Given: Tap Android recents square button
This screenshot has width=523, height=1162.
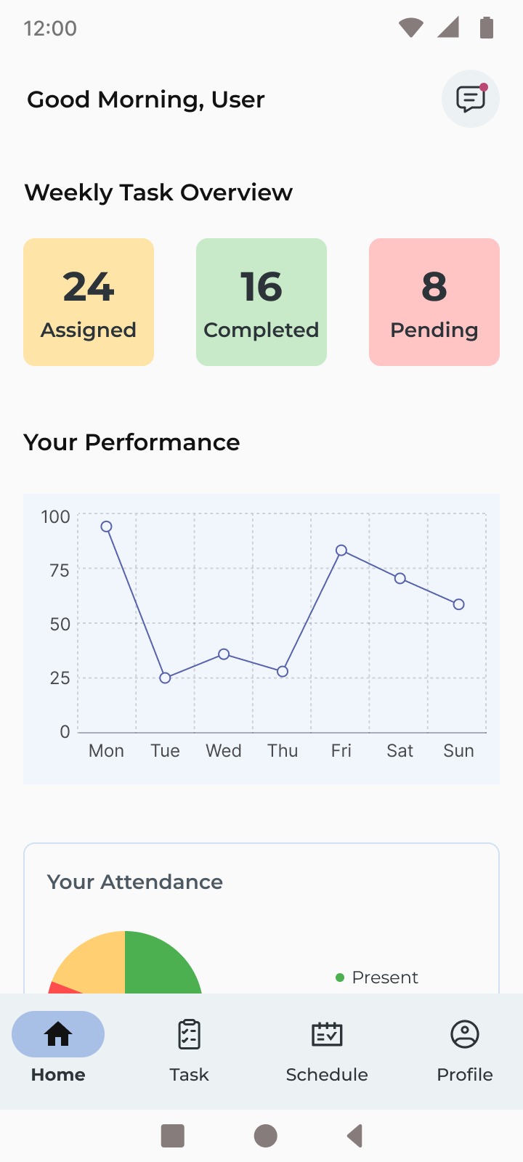Looking at the screenshot, I should [x=173, y=1136].
